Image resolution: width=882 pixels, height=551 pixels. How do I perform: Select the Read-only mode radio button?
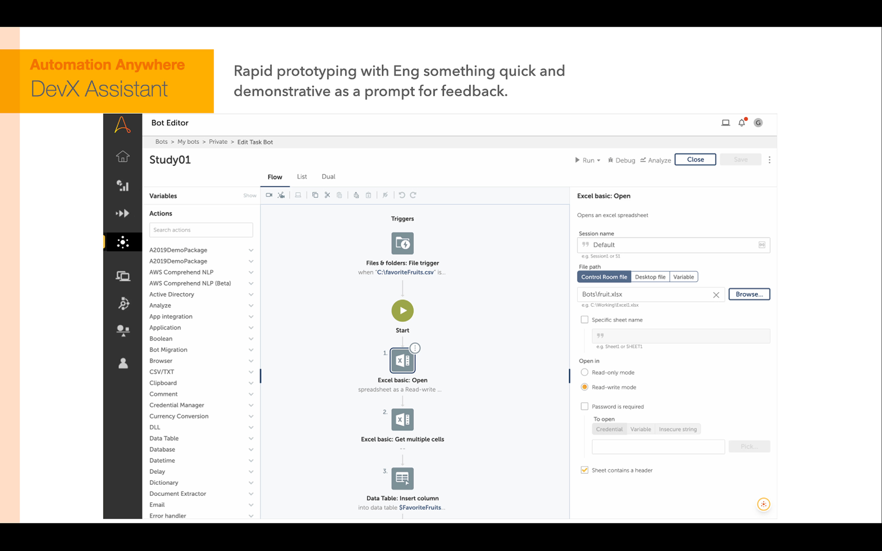[584, 372]
